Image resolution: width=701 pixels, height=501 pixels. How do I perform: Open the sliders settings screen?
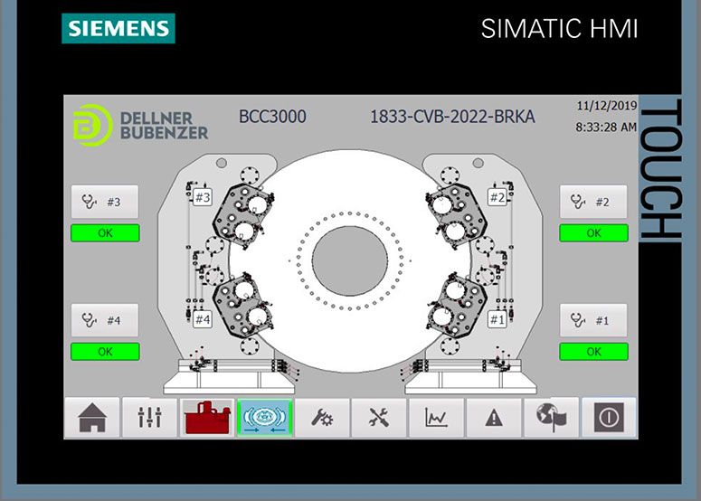[150, 418]
